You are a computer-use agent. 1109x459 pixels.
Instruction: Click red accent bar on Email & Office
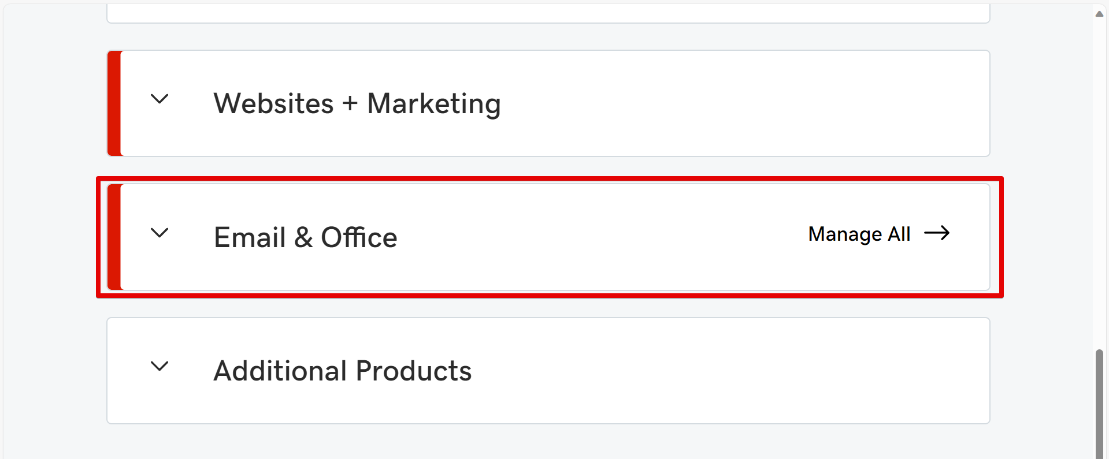click(114, 237)
